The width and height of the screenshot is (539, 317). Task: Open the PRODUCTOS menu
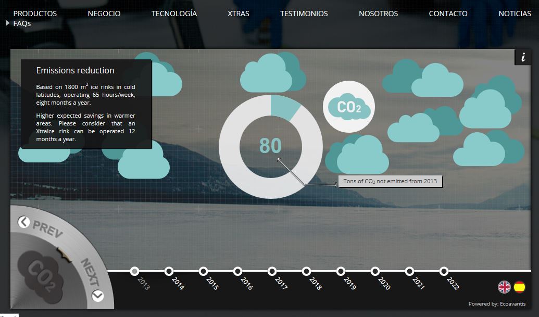point(35,14)
